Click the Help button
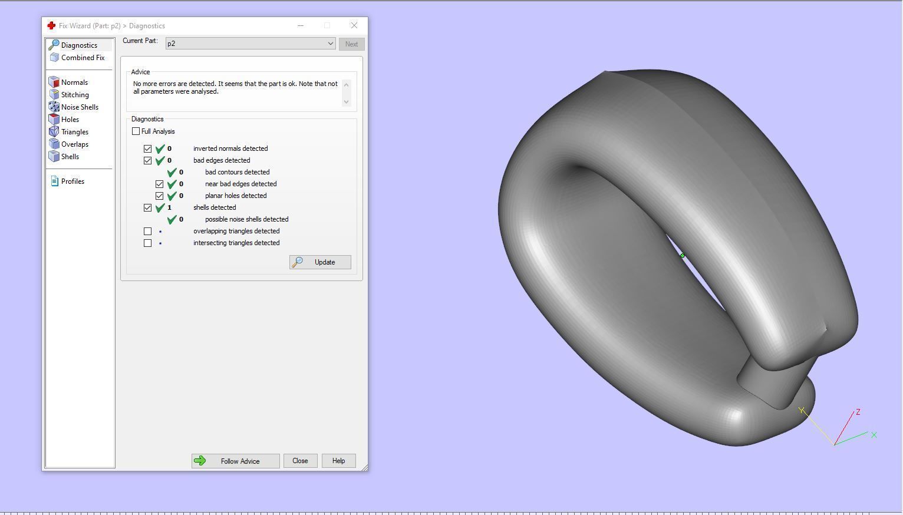This screenshot has width=903, height=515. (338, 461)
